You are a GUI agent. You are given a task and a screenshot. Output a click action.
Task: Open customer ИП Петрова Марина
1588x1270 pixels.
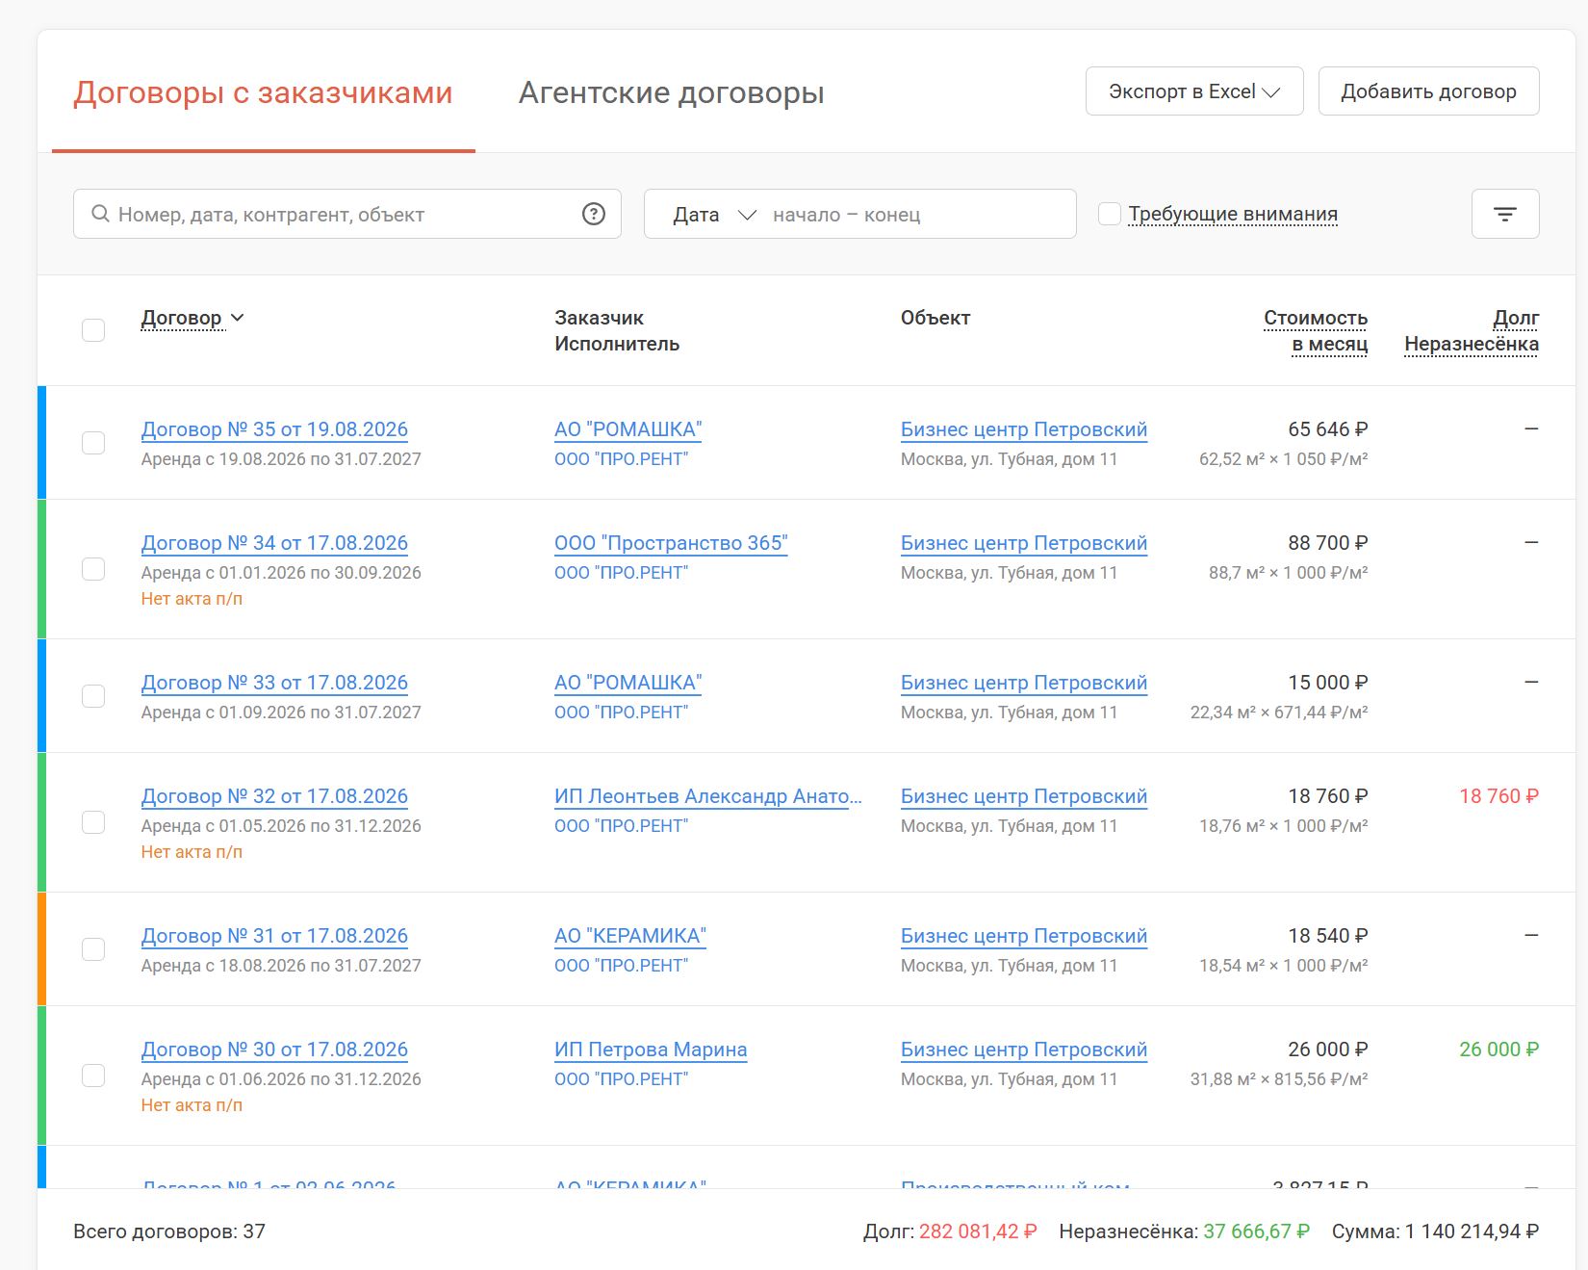coord(651,1050)
